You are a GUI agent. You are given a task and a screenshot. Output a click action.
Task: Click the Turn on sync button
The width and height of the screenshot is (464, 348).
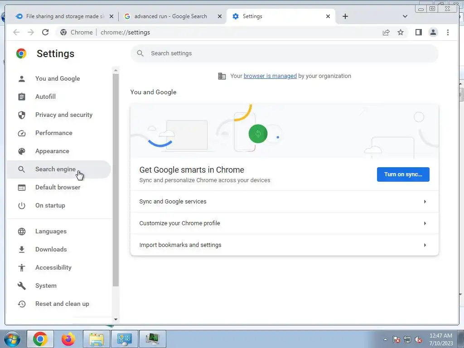point(403,174)
